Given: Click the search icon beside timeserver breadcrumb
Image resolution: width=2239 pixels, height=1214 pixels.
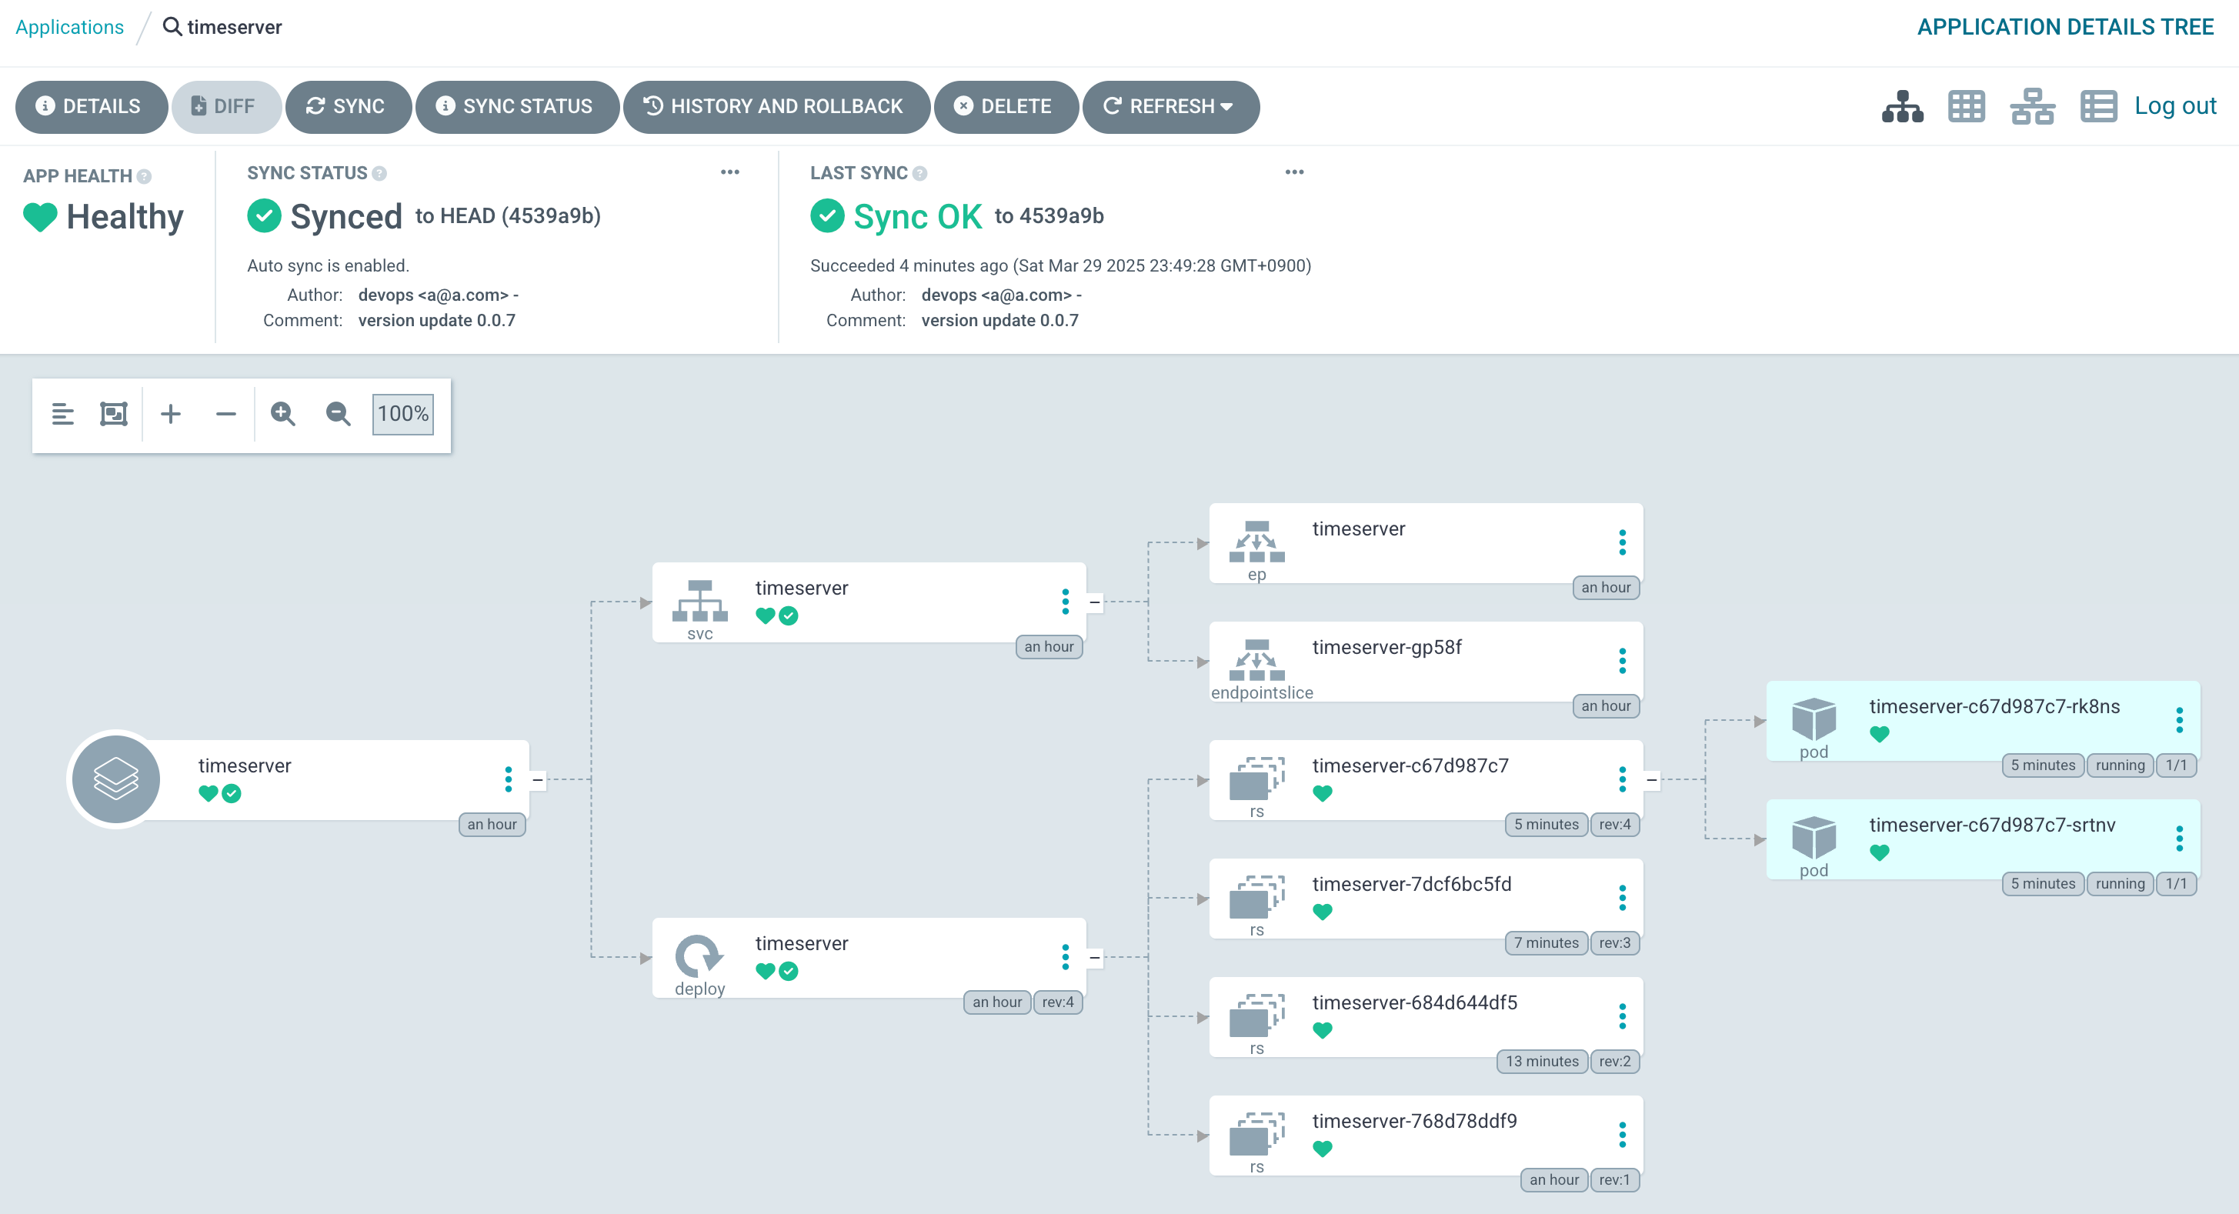Looking at the screenshot, I should (x=173, y=27).
